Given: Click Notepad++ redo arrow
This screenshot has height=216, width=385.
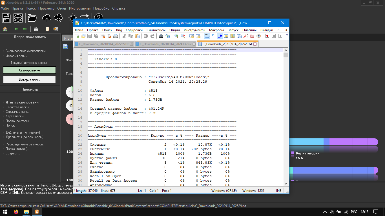Looking at the screenshot, I should point(152,36).
